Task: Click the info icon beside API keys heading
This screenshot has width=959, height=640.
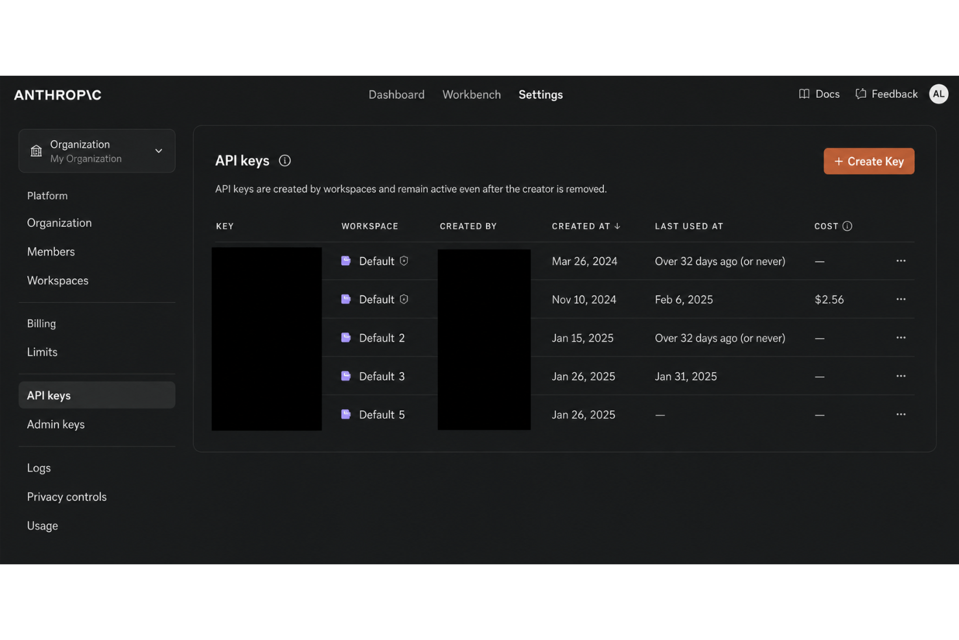Action: tap(284, 161)
